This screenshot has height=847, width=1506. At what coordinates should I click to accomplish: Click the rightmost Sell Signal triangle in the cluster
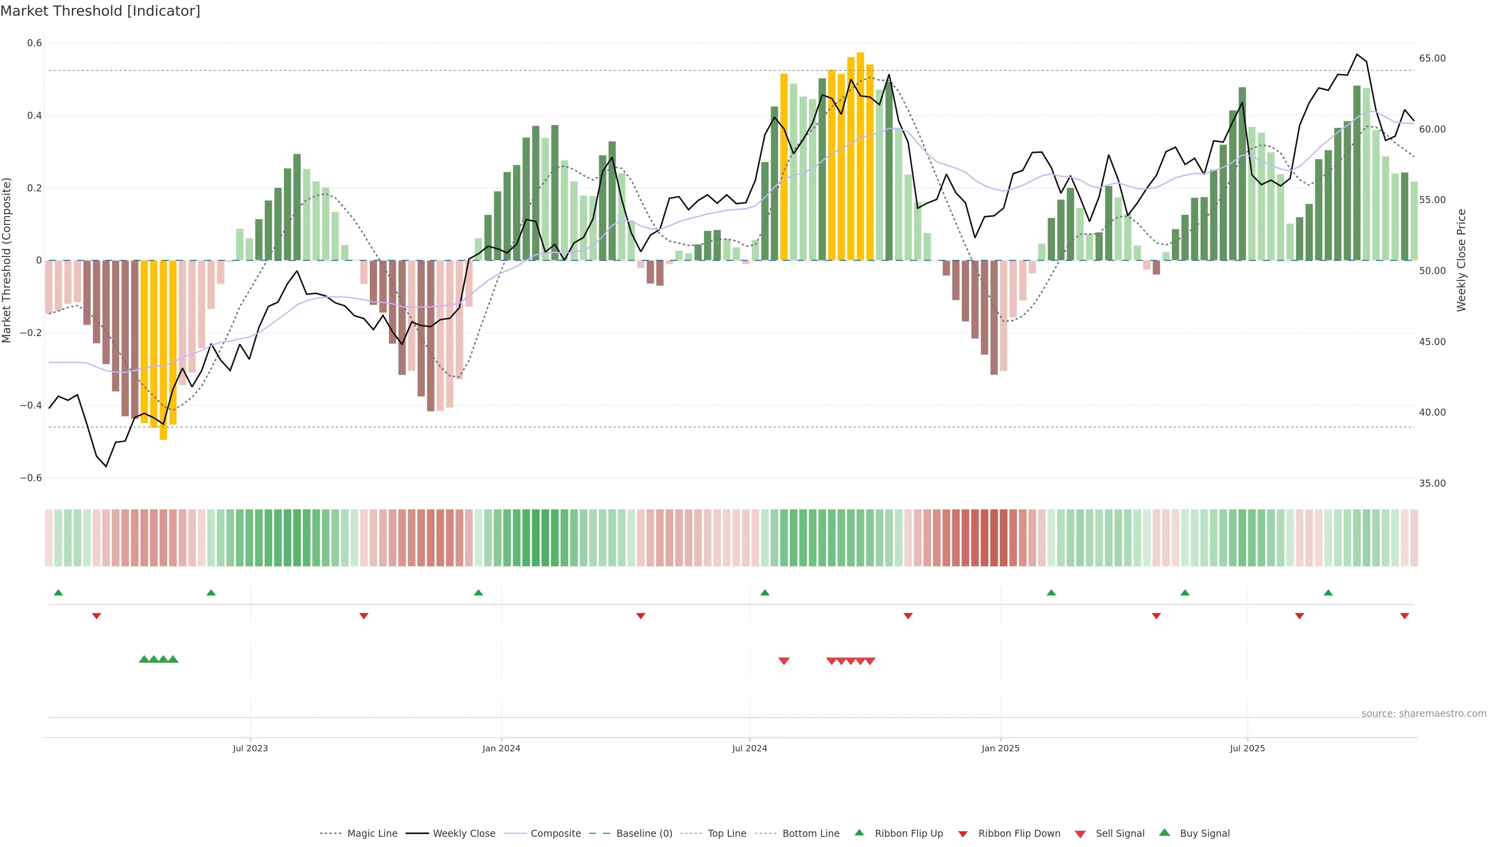(870, 661)
